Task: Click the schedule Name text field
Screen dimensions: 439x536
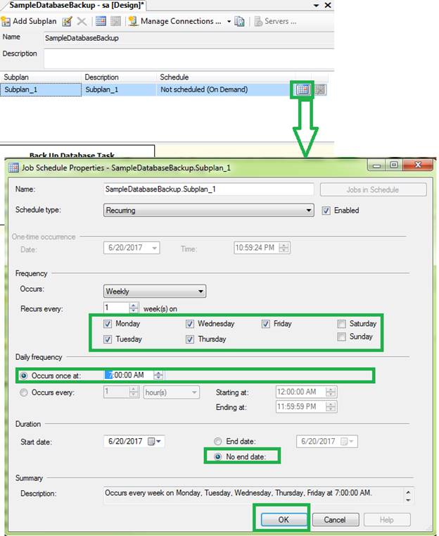Action: (208, 189)
